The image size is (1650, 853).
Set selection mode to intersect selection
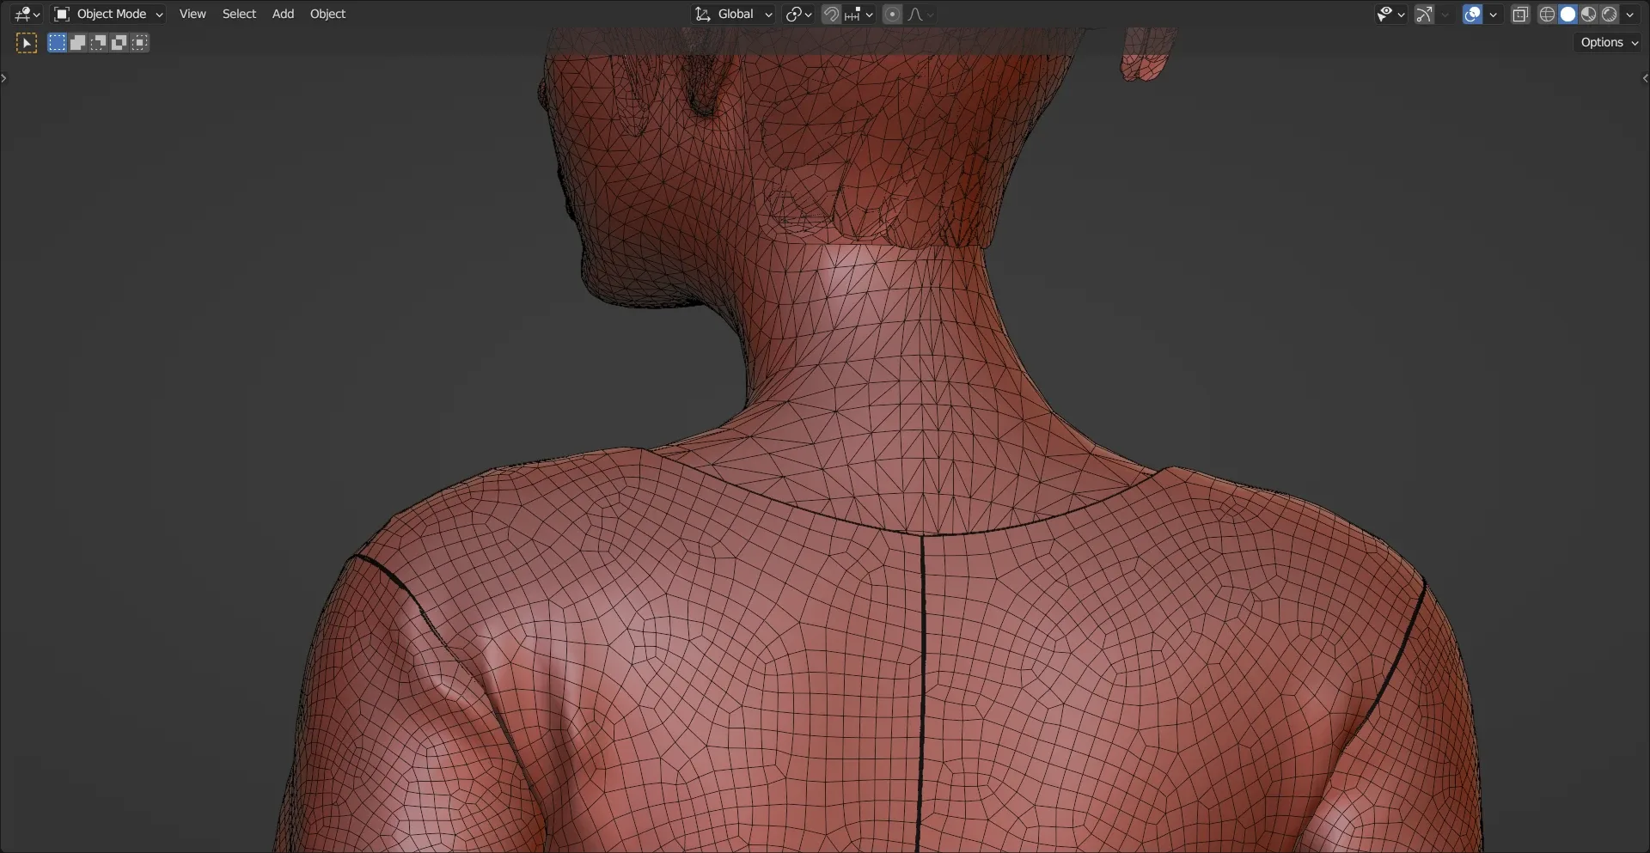pos(139,43)
